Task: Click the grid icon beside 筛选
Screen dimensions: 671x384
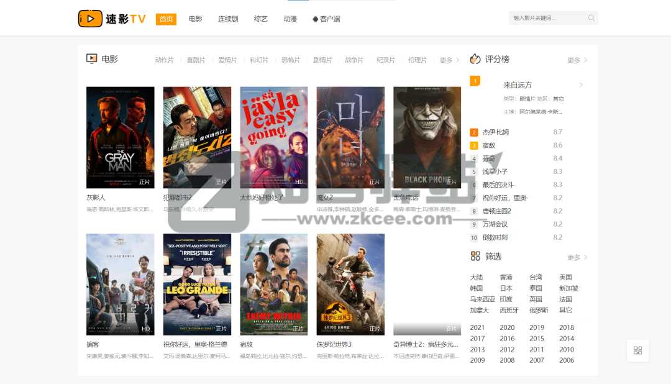Action: click(475, 256)
